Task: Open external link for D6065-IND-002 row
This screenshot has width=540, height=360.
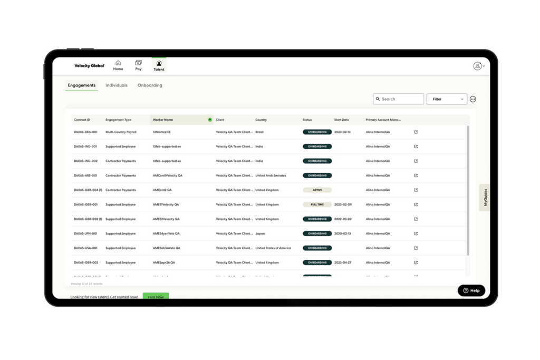Action: [416, 161]
